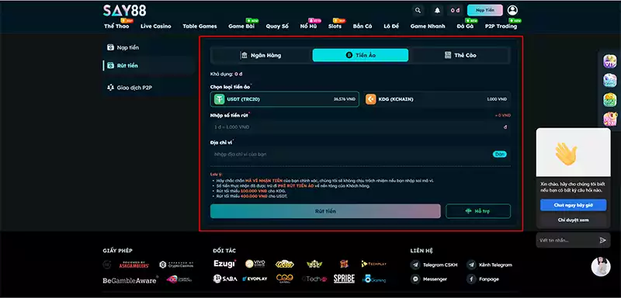621x298 pixels.
Task: Switch to the Thẻ Cào tab
Action: coord(460,55)
